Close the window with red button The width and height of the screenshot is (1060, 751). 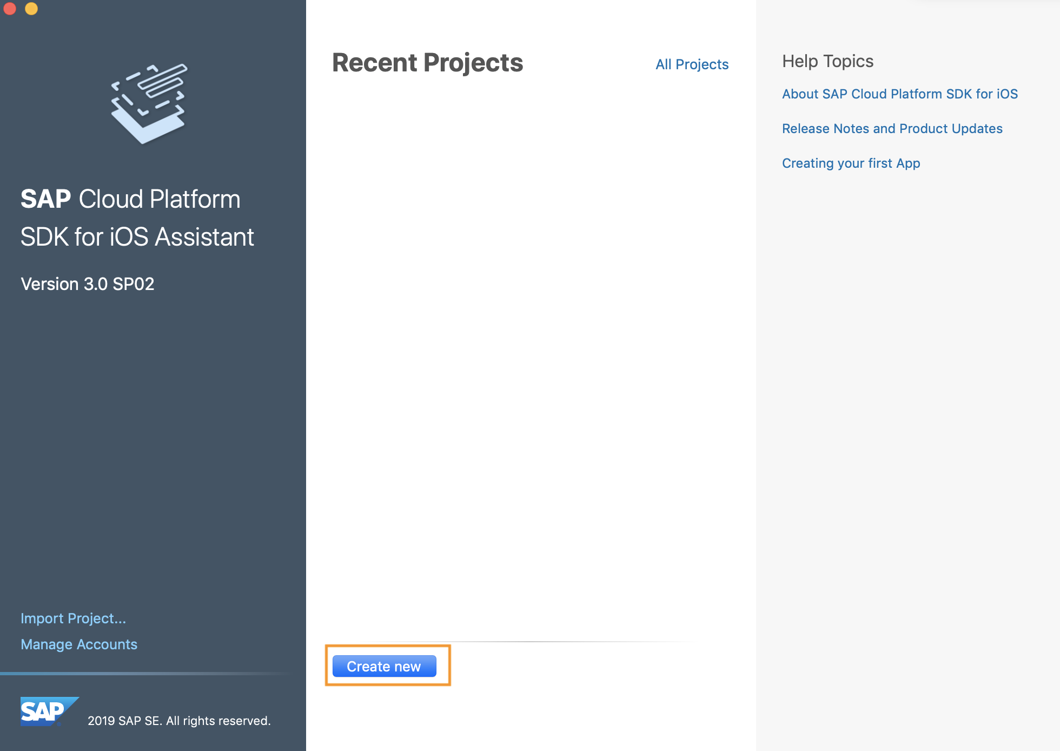pyautogui.click(x=9, y=8)
